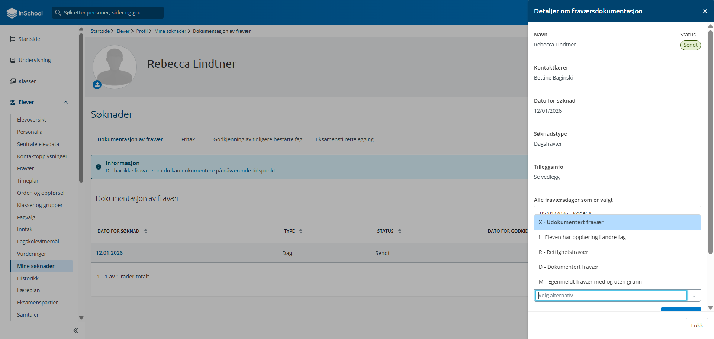
Task: Open Timeplan in the sidebar
Action: [x=28, y=181]
